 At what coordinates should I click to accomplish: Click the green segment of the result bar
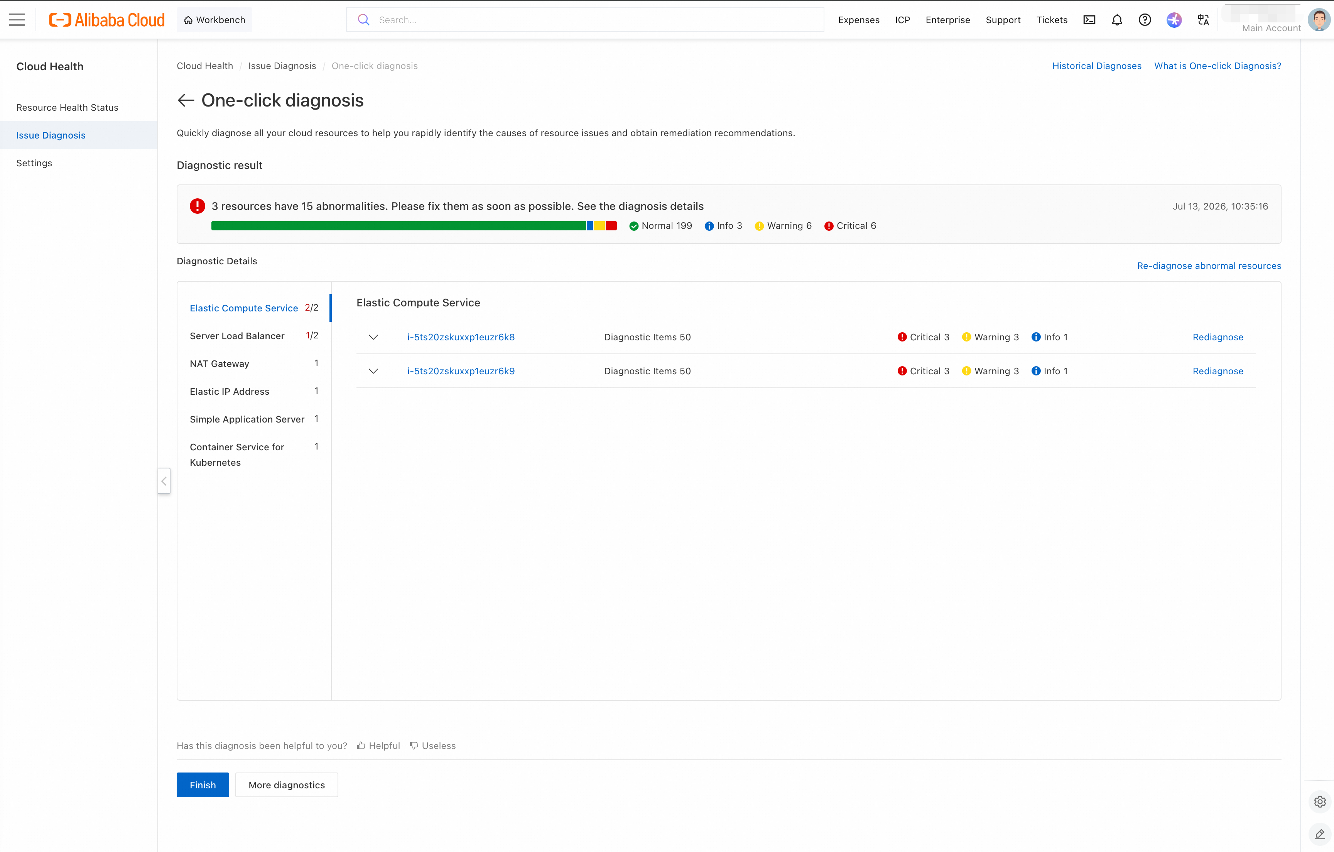[399, 225]
